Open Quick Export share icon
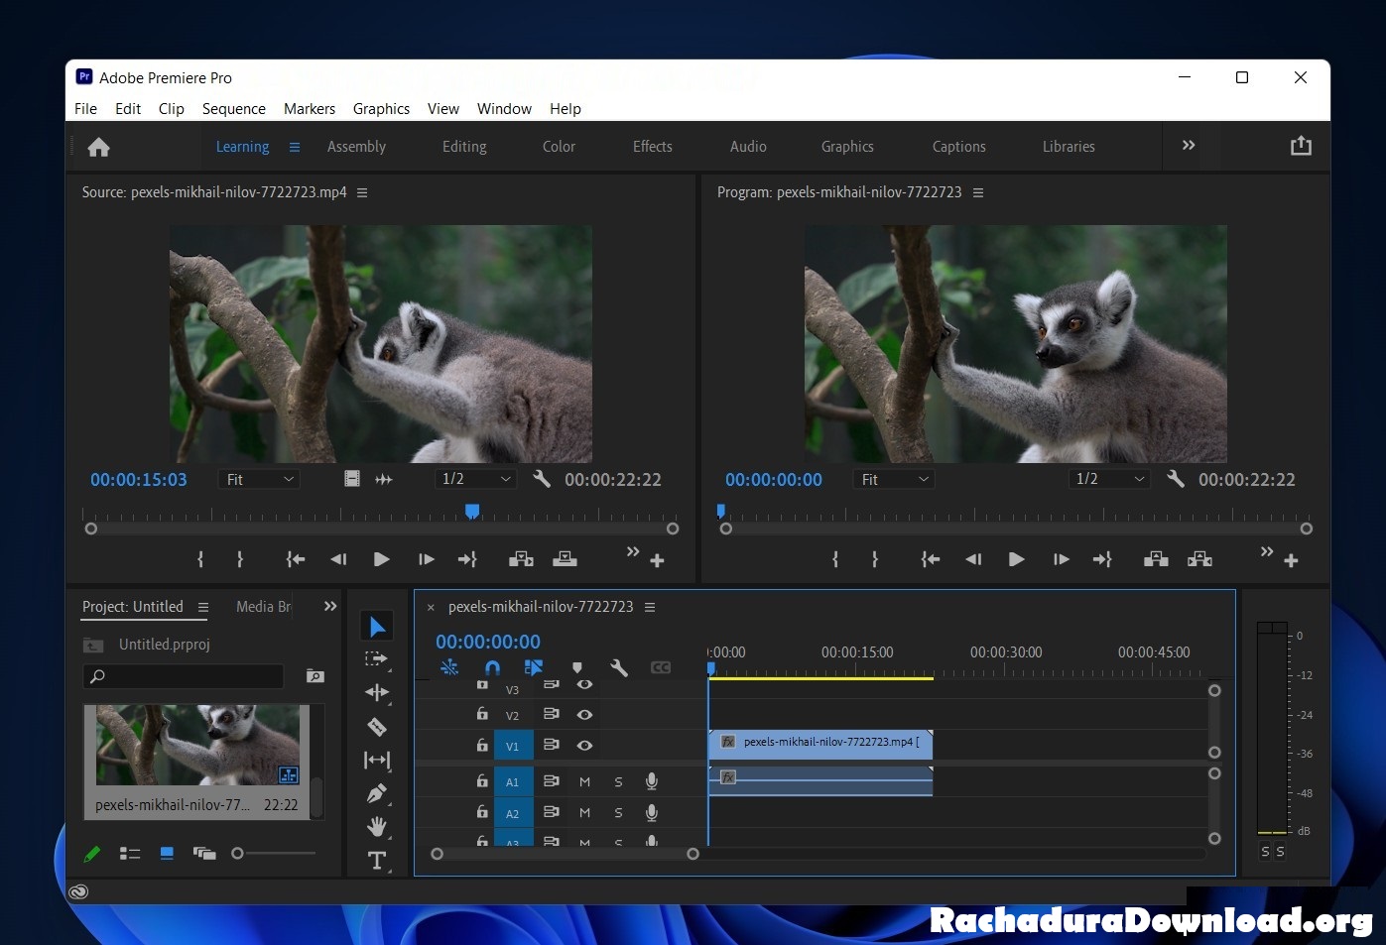This screenshot has width=1386, height=945. (1301, 146)
